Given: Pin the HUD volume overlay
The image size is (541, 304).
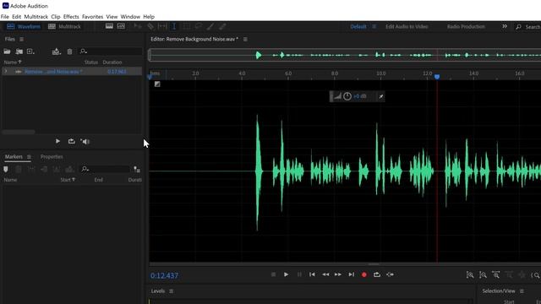Looking at the screenshot, I should pyautogui.click(x=381, y=96).
